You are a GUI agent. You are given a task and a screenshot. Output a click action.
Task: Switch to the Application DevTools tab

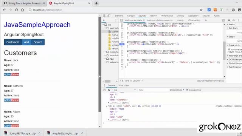tap(193, 16)
